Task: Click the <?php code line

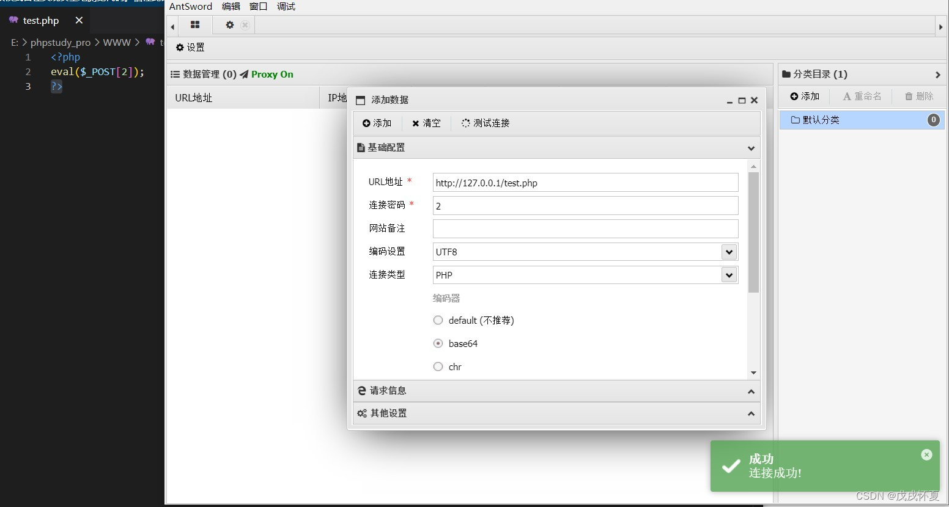Action: tap(65, 57)
